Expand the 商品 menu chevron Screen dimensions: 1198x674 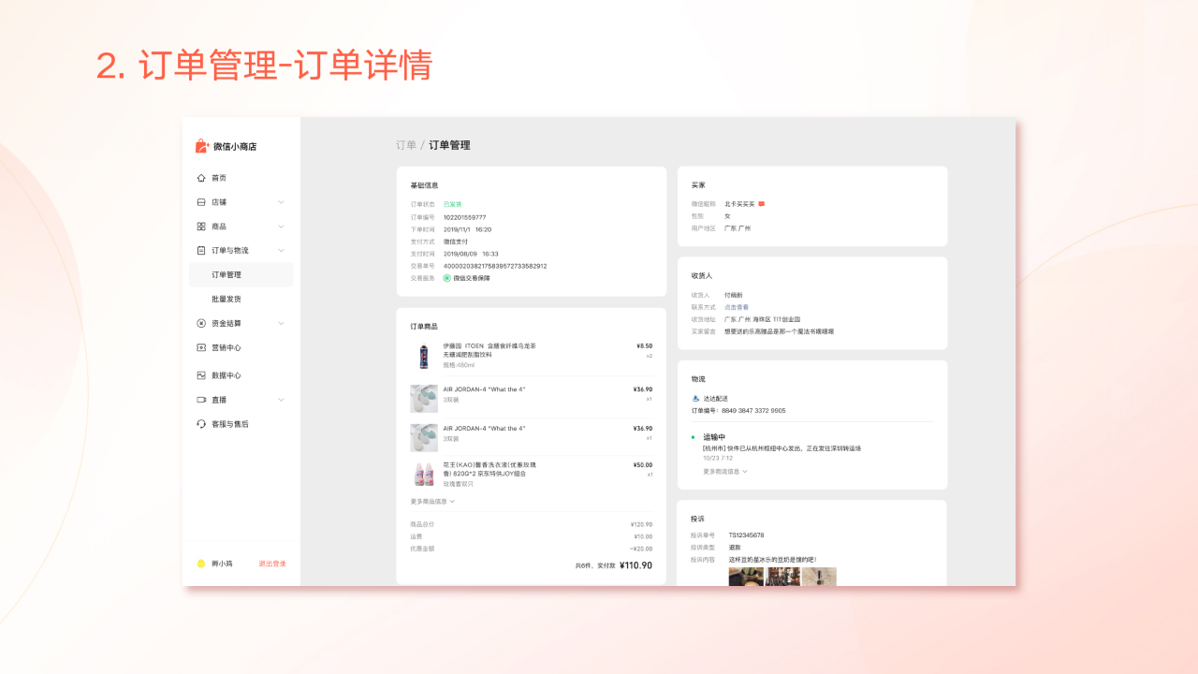click(x=281, y=227)
